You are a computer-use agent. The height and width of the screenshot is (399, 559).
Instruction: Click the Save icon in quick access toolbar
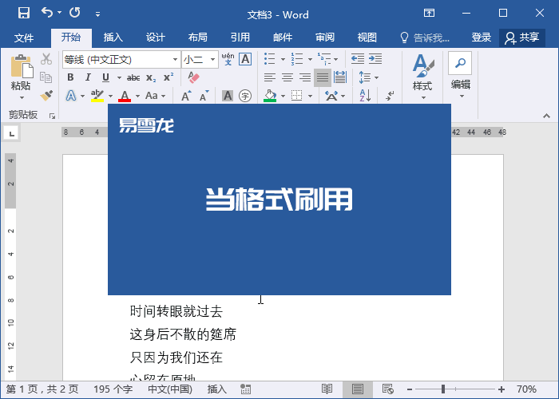tap(24, 14)
